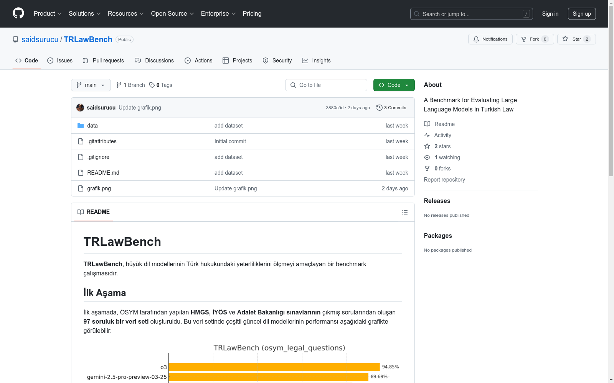
Task: Expand the Open Source menu
Action: pos(173,13)
